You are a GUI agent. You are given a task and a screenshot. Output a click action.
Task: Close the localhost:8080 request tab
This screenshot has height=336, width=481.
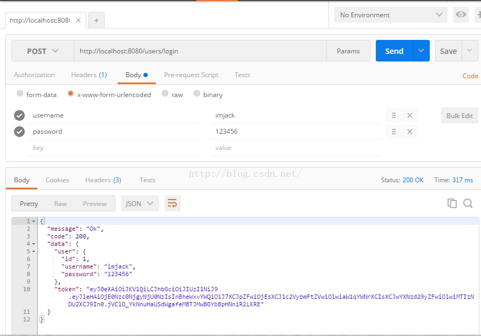coord(78,20)
